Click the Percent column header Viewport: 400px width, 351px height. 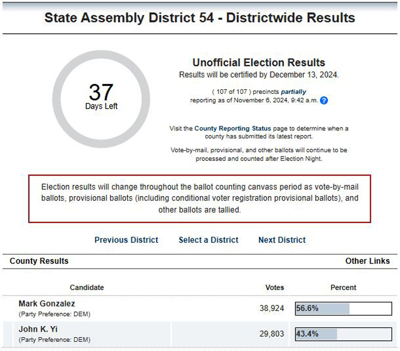point(343,288)
